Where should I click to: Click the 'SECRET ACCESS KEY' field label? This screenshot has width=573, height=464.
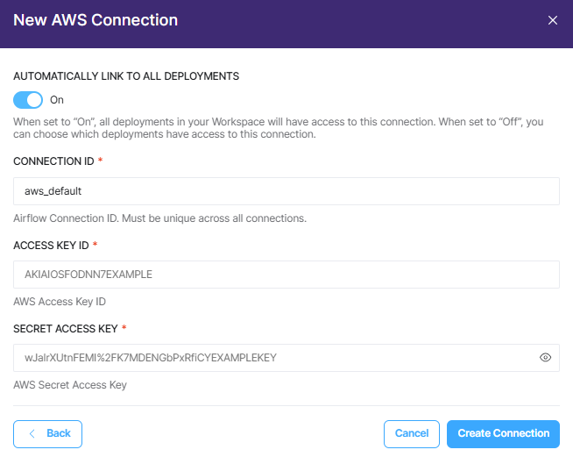click(66, 329)
